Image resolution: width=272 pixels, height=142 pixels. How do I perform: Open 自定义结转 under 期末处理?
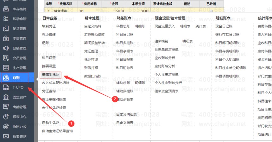[93, 26]
